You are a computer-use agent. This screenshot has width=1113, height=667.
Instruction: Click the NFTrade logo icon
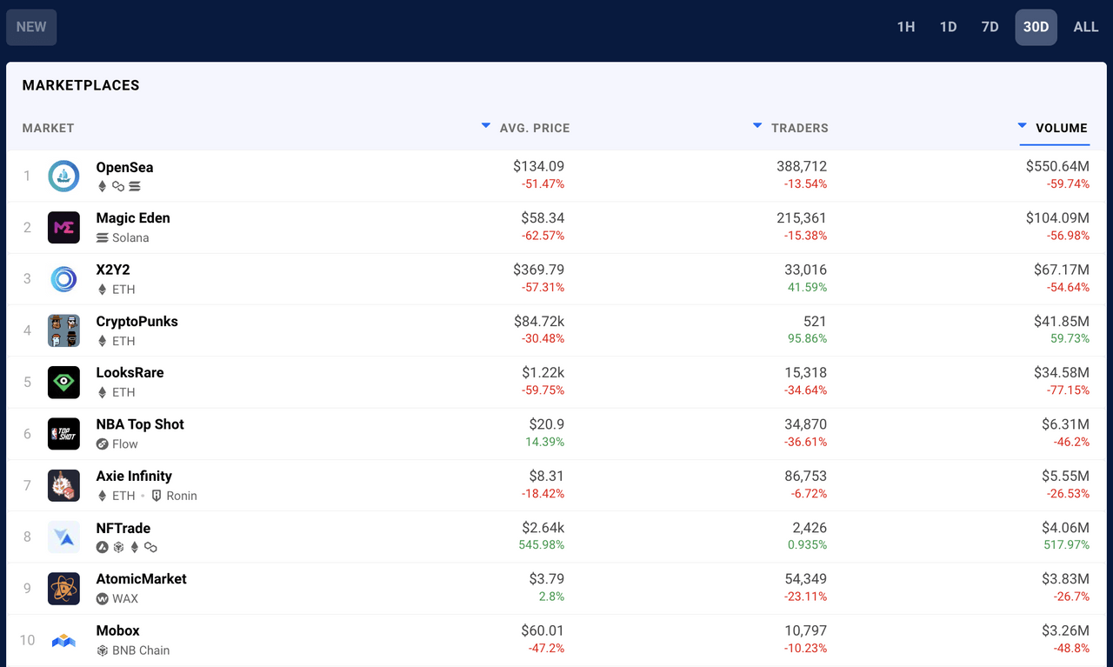tap(63, 537)
